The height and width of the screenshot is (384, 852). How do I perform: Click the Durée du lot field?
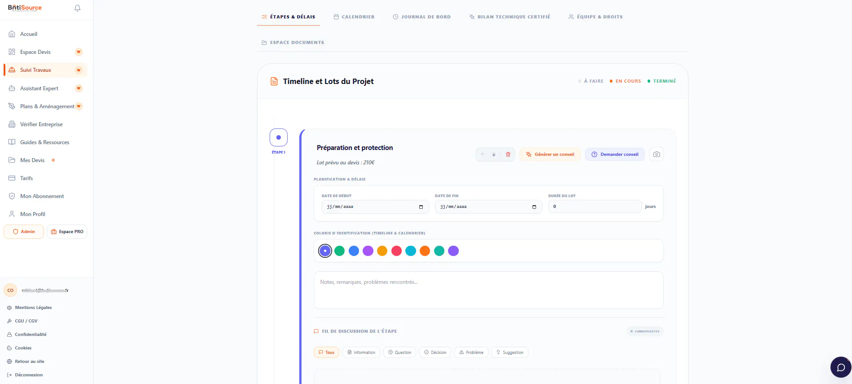tap(595, 207)
